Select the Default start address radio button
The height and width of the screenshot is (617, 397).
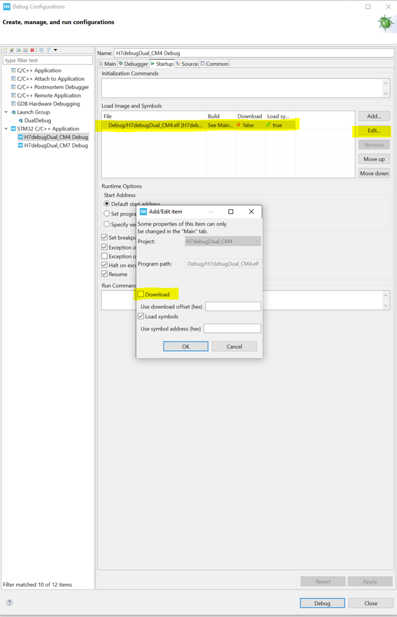[x=107, y=204]
